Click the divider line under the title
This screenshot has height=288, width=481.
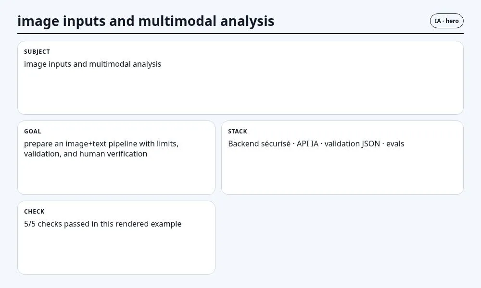(240, 34)
